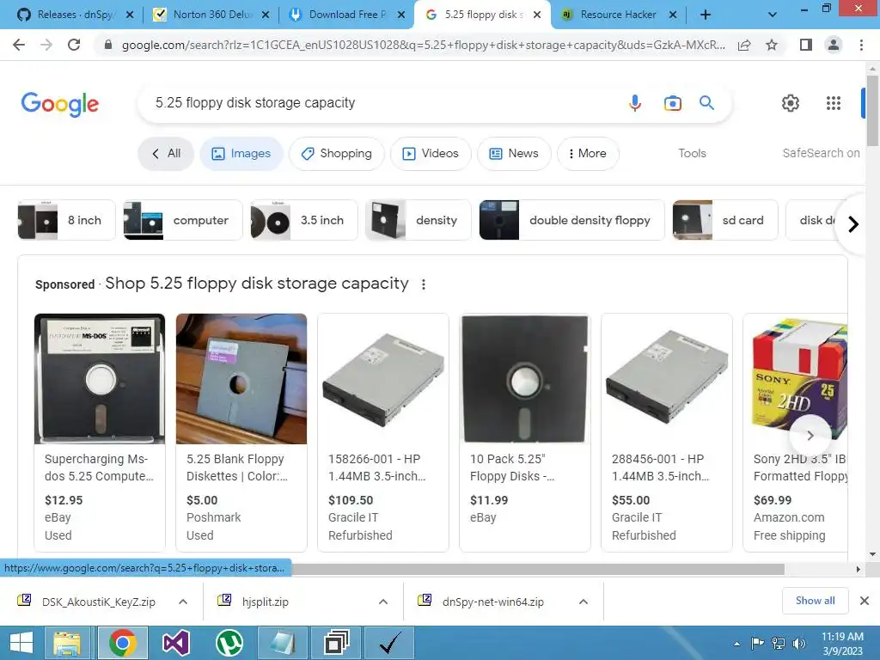The height and width of the screenshot is (660, 880).
Task: Click the volume icon in system tray
Action: tap(799, 644)
